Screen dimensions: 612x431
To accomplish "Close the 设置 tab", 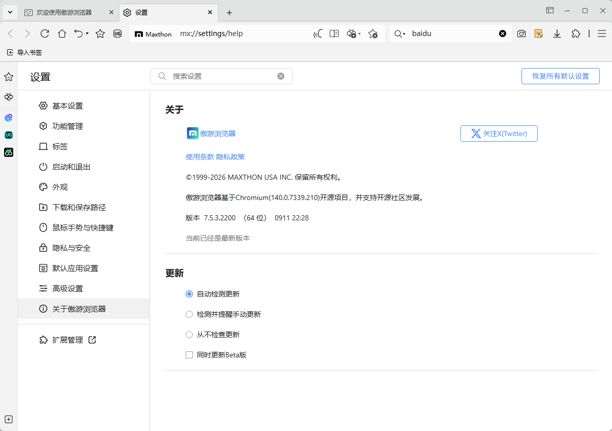I will click(x=210, y=12).
